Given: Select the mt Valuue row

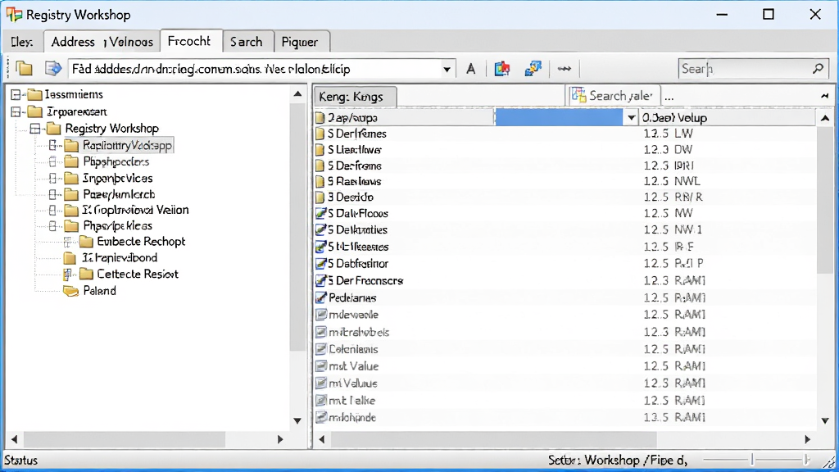Looking at the screenshot, I should coord(565,383).
